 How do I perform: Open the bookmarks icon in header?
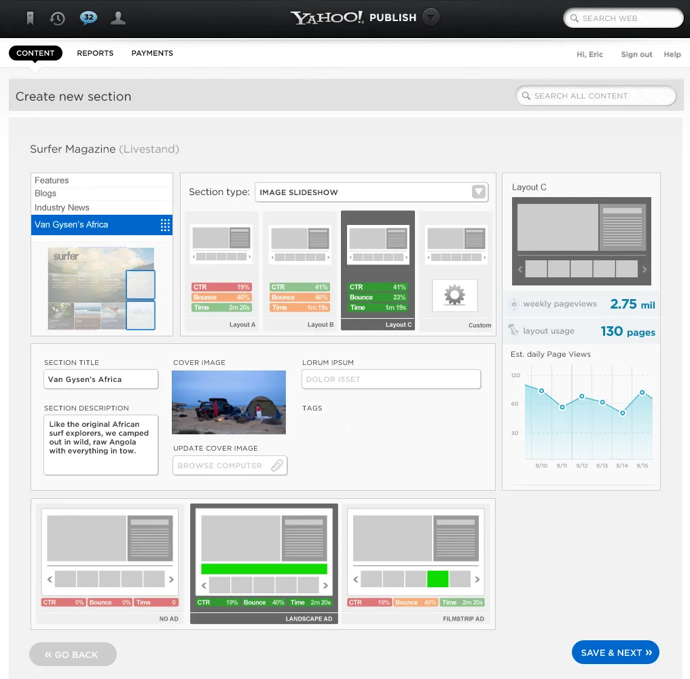30,18
